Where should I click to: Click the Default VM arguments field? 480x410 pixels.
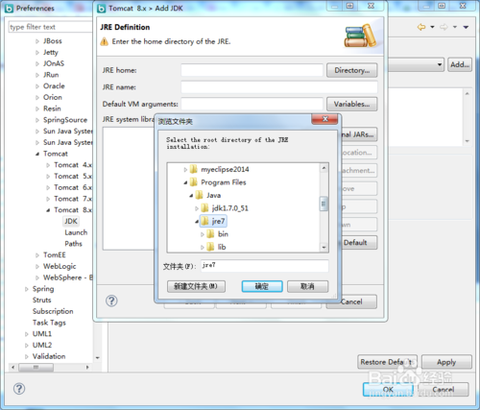click(x=252, y=104)
